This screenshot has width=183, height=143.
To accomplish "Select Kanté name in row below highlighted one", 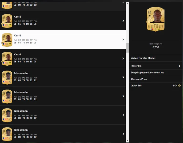I will [17, 55].
